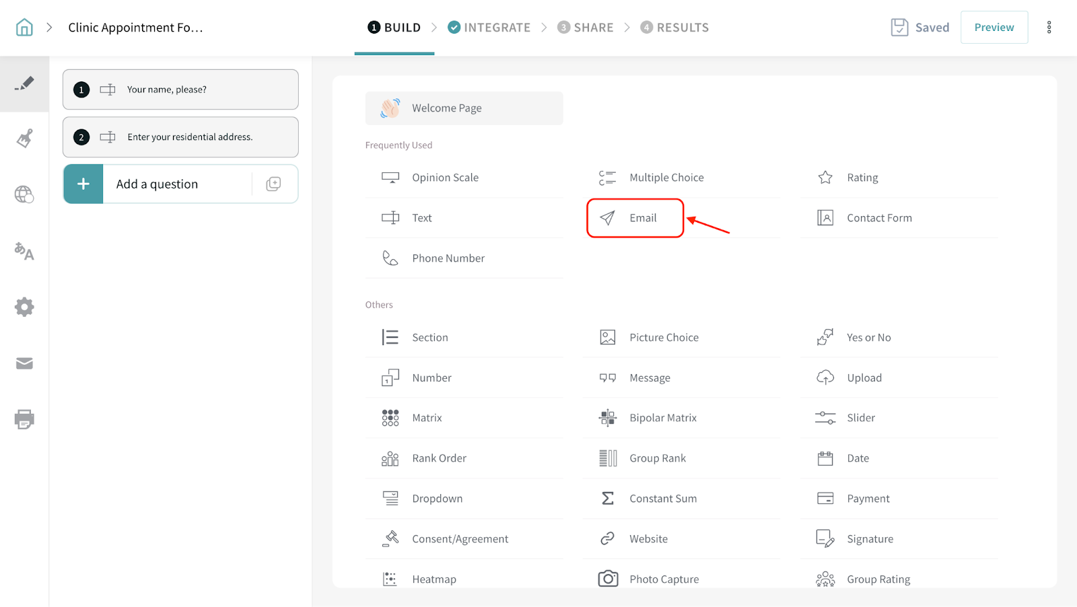Click the copy question icon beside Add a question

point(273,184)
